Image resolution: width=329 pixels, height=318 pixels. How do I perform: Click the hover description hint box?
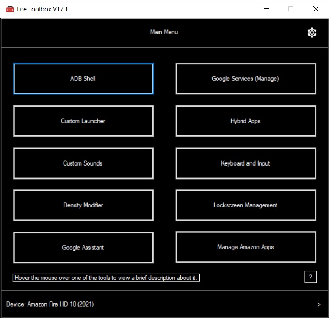[106, 277]
